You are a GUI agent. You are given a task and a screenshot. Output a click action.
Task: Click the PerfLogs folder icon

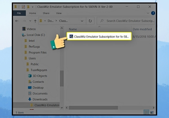(x=26, y=47)
